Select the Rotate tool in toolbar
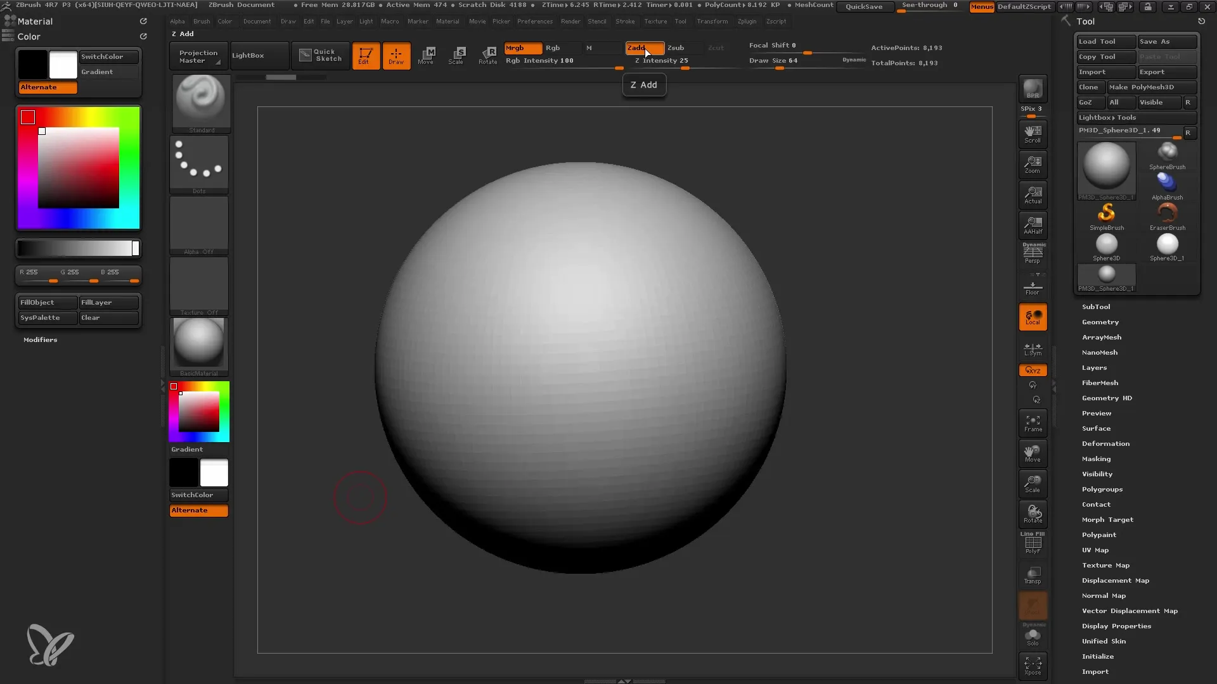The width and height of the screenshot is (1217, 684). [x=487, y=54]
